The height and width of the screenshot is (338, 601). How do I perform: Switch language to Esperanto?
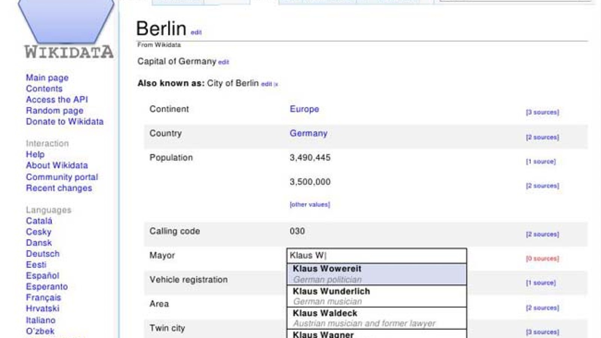tap(47, 287)
